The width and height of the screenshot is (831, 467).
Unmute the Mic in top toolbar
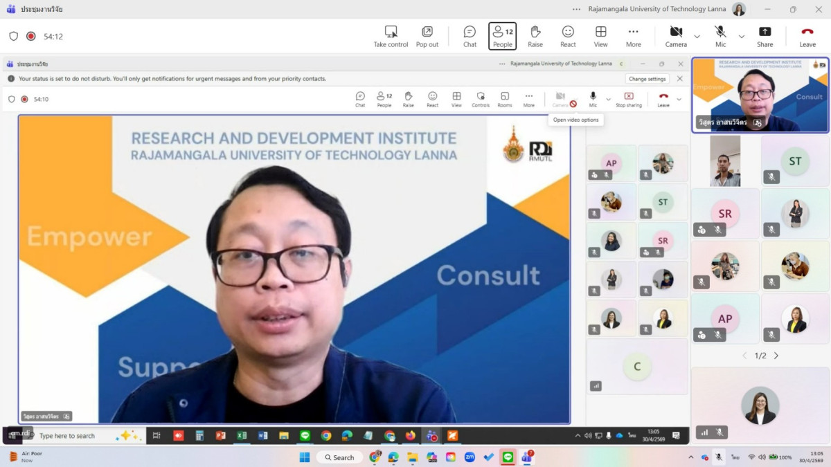721,36
